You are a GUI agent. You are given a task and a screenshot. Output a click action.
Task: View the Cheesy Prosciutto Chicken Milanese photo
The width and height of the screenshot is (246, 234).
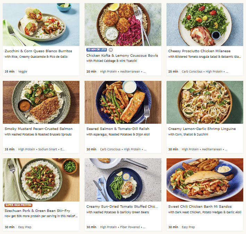pyautogui.click(x=205, y=25)
